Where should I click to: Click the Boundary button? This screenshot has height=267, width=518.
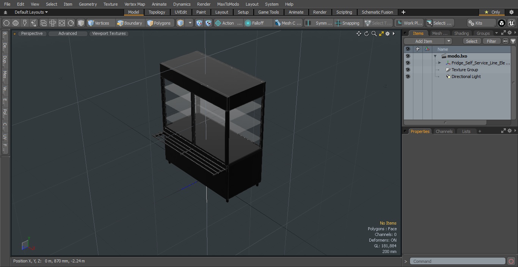point(130,23)
